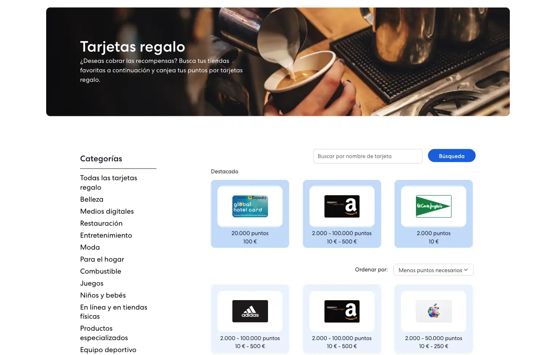Open the Medios digitales category

click(107, 211)
